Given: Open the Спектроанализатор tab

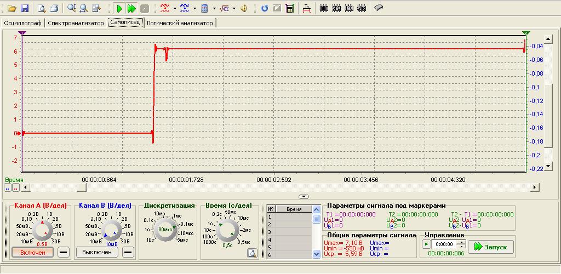Looking at the screenshot, I should [76, 23].
